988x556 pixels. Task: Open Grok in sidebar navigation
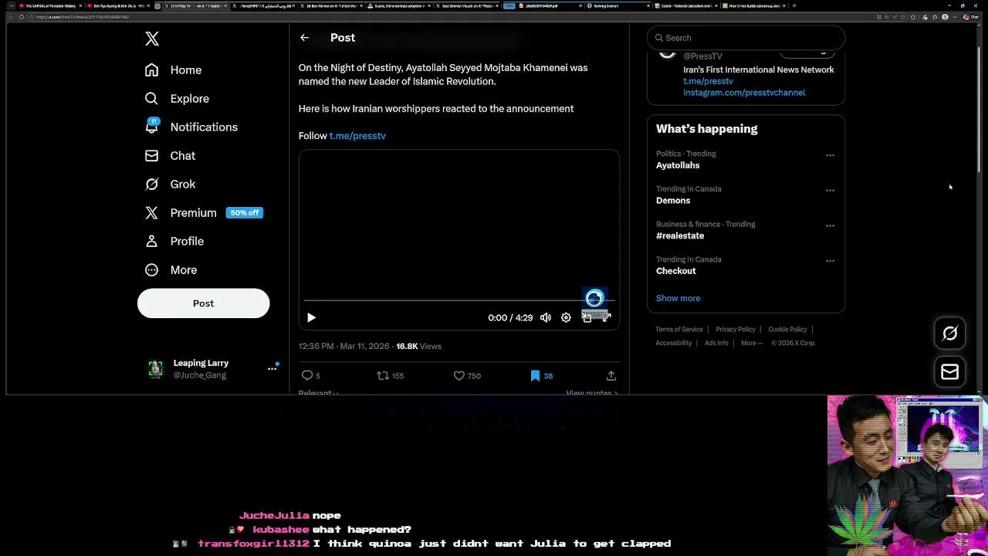point(170,185)
